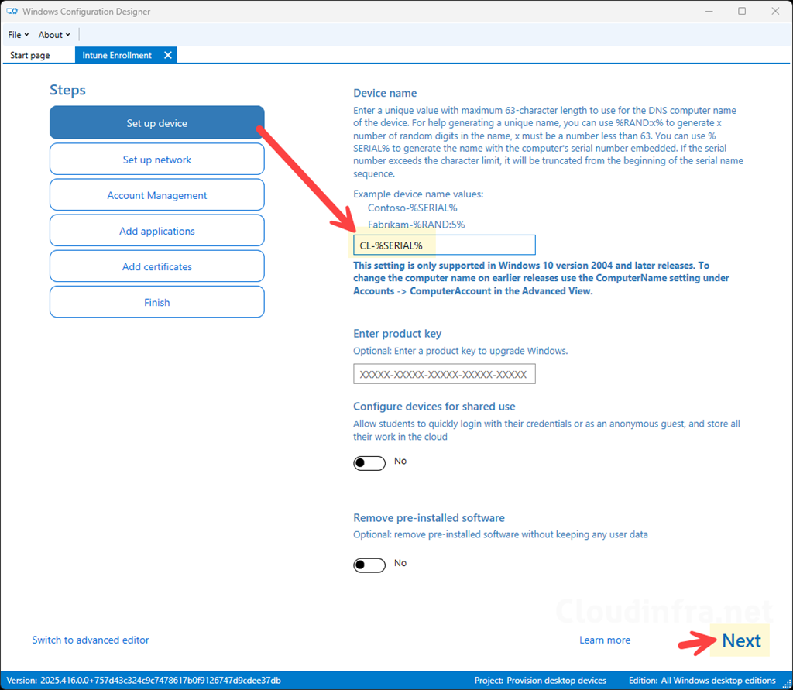Open the File menu
793x690 pixels.
[x=19, y=34]
